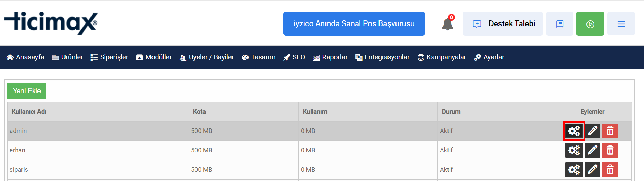Edit the admin user with pencil icon
Screen dimensions: 644x181
pyautogui.click(x=592, y=131)
